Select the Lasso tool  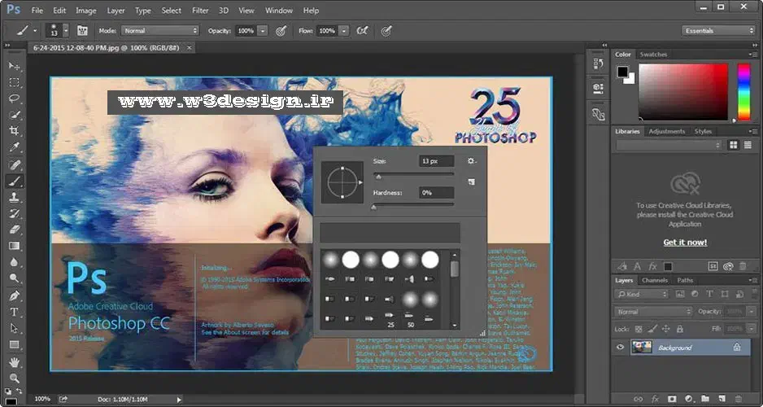14,98
